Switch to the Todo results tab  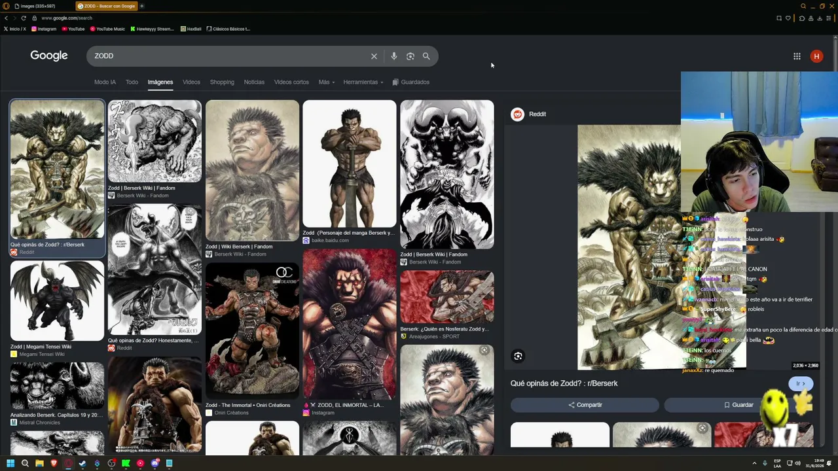pyautogui.click(x=132, y=82)
